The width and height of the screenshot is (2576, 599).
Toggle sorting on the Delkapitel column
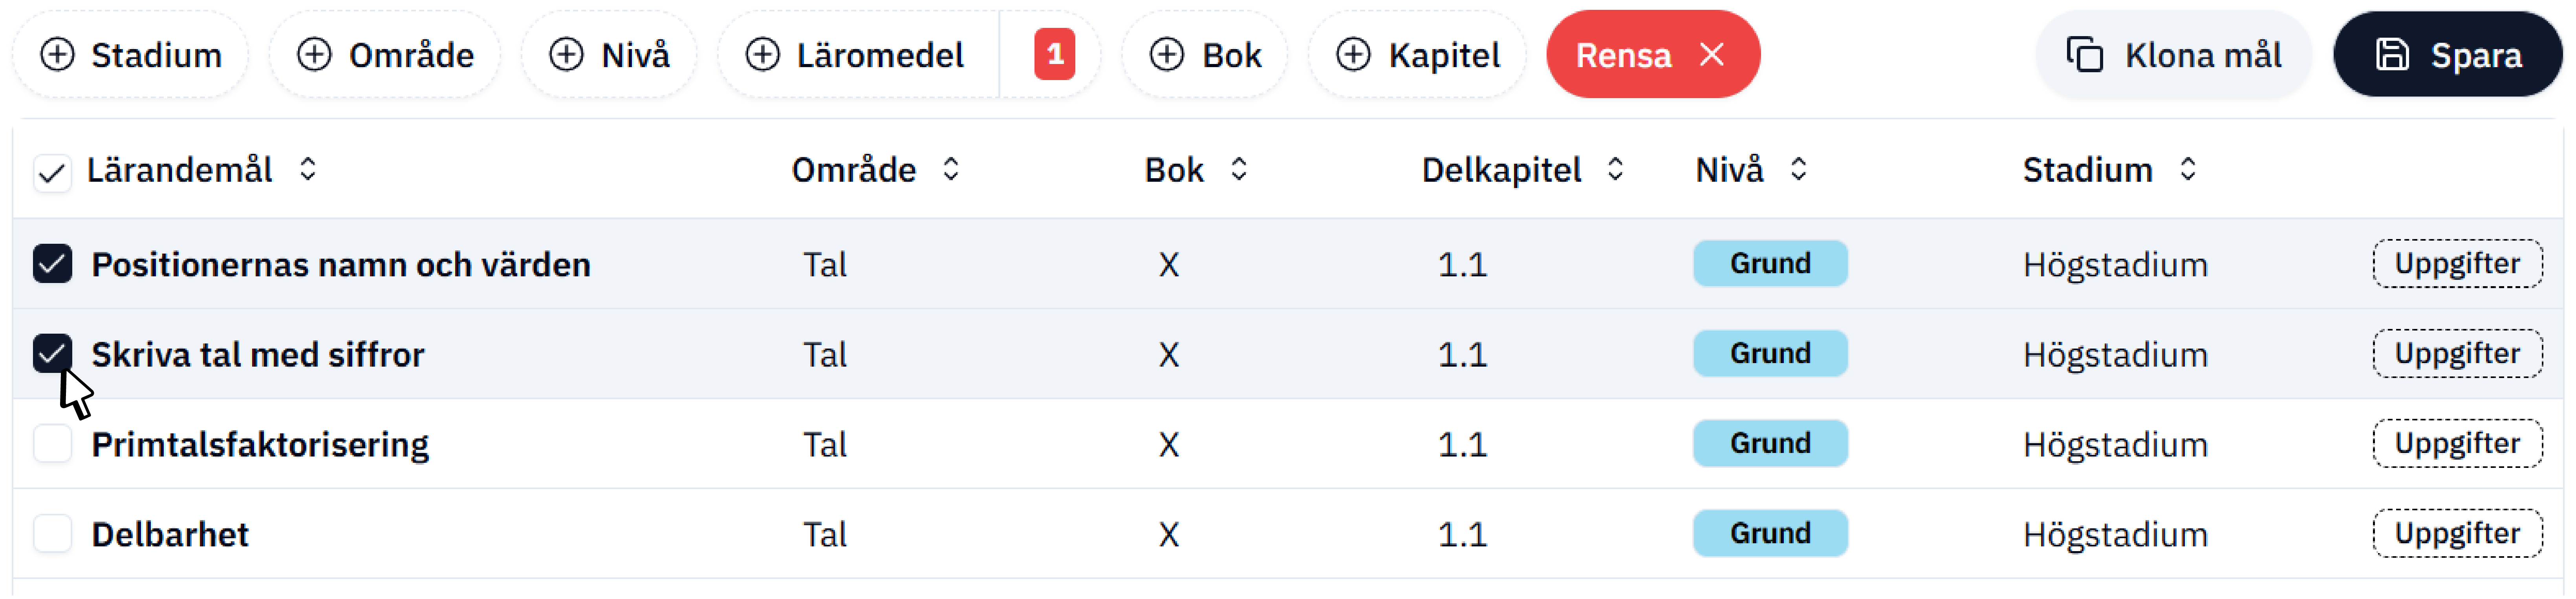pos(1615,170)
